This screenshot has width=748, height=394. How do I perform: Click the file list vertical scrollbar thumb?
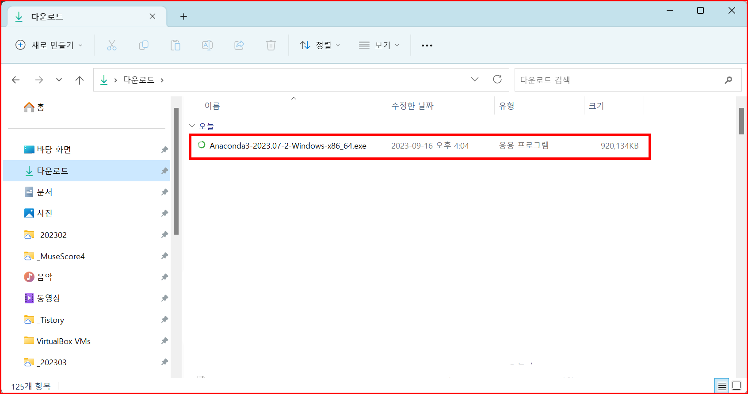click(741, 121)
